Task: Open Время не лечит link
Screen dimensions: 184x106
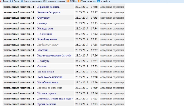Action: 47,104
